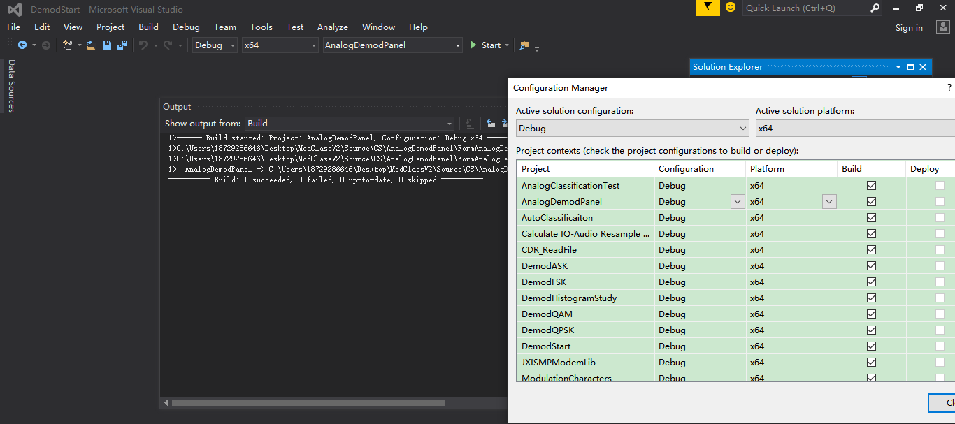The width and height of the screenshot is (955, 424).
Task: Check Deploy for DemodQPSK
Action: (940, 330)
